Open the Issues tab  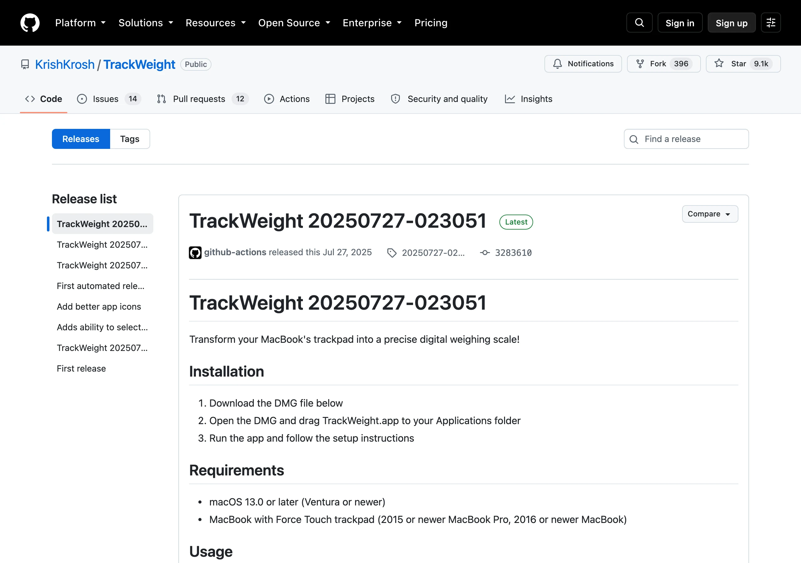tap(109, 99)
